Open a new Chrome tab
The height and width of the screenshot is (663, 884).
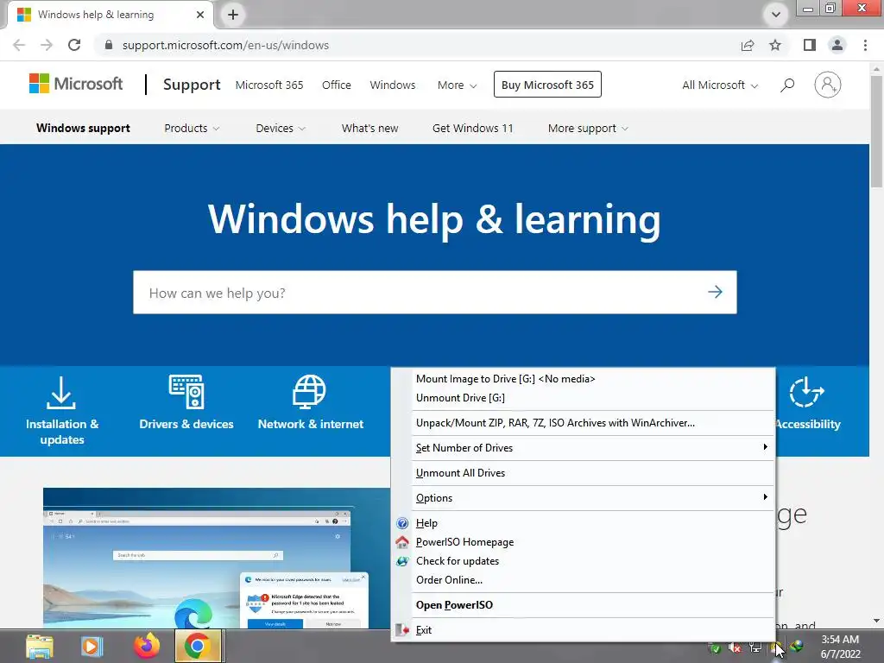(233, 15)
